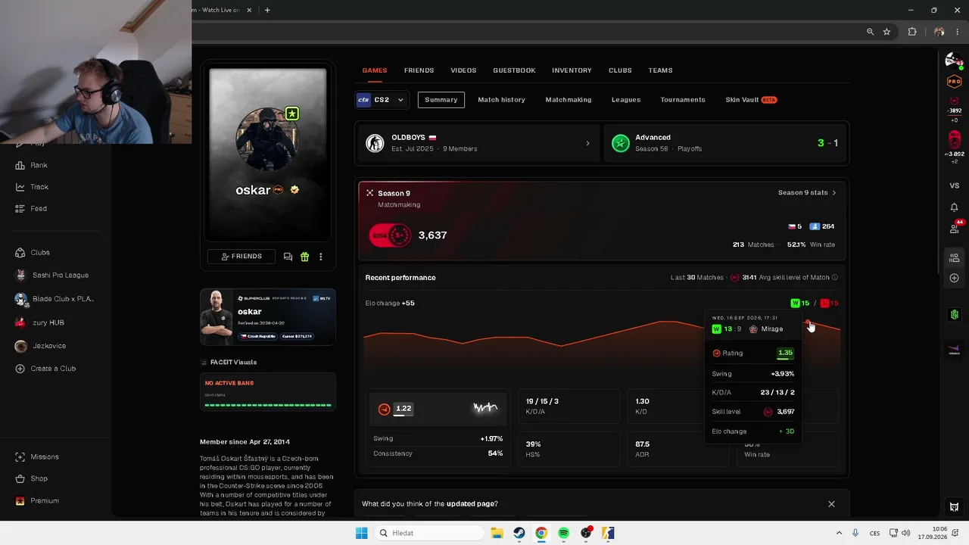Select the Leagues sub-tab

click(626, 100)
